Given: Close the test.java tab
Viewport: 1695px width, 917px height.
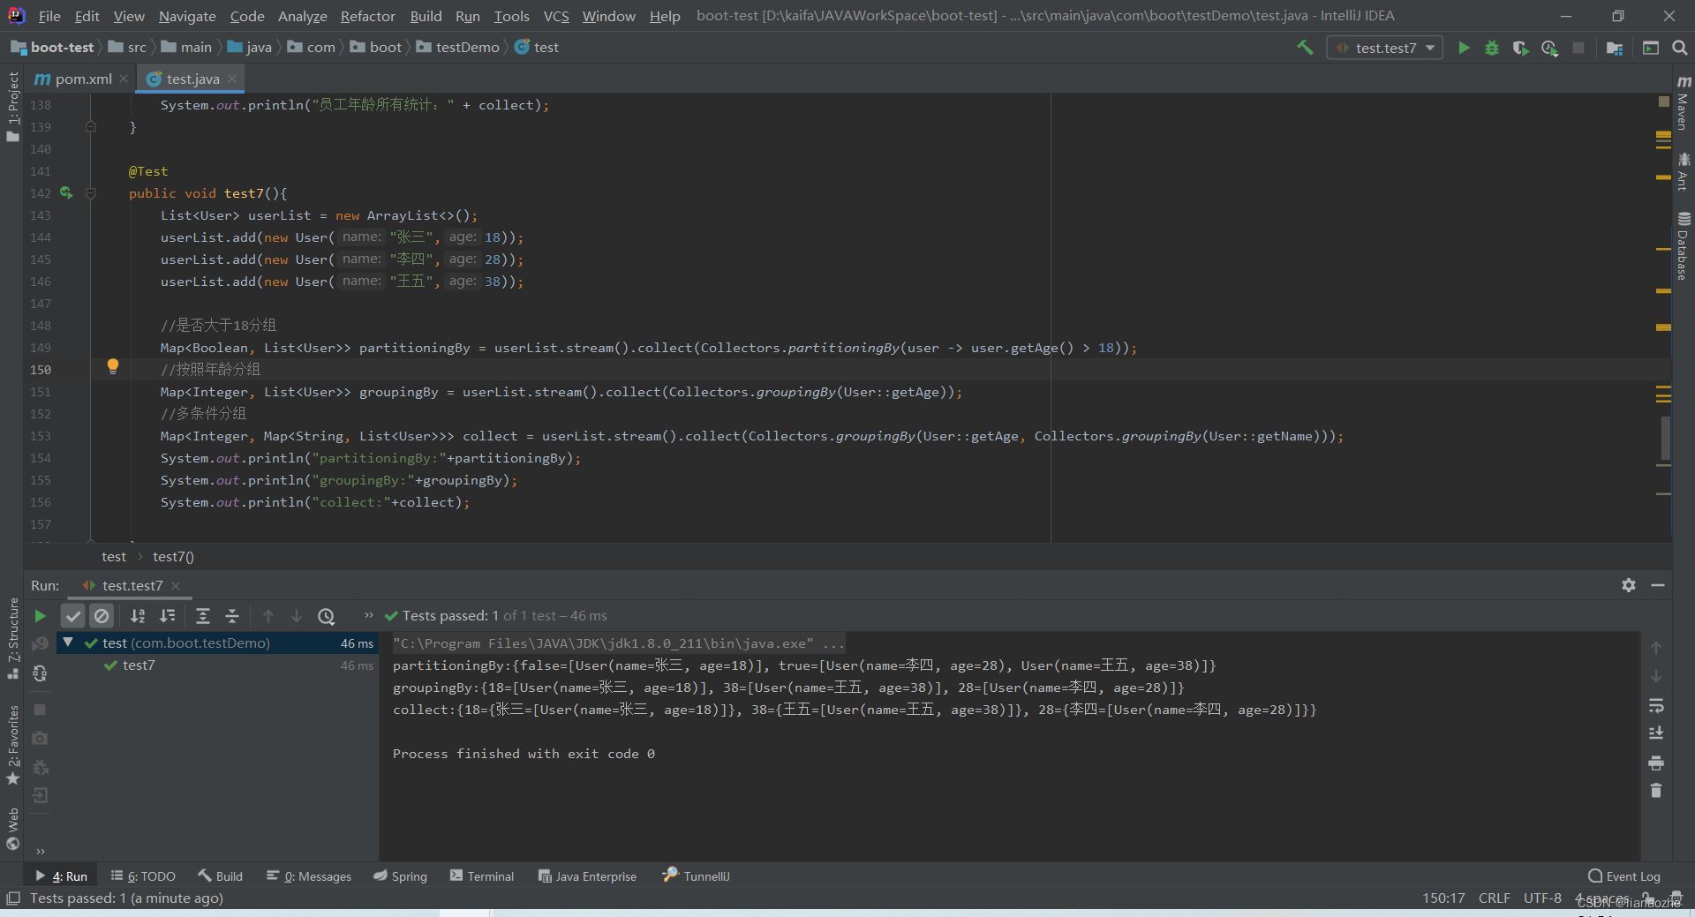Looking at the screenshot, I should click(232, 79).
